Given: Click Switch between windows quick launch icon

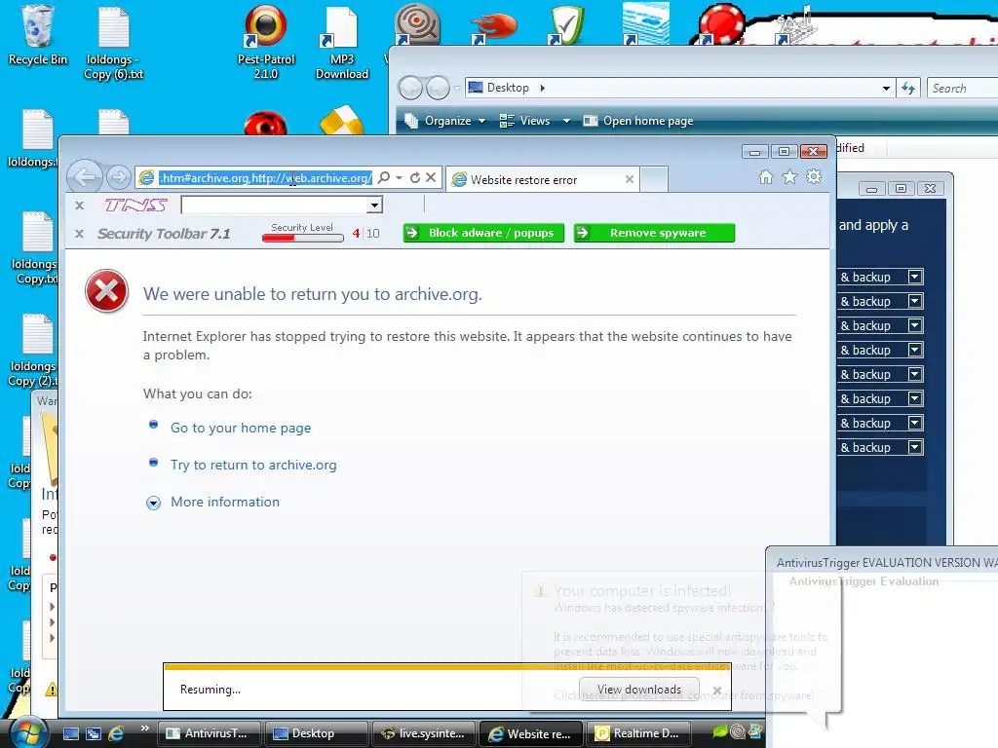Looking at the screenshot, I should (x=94, y=733).
